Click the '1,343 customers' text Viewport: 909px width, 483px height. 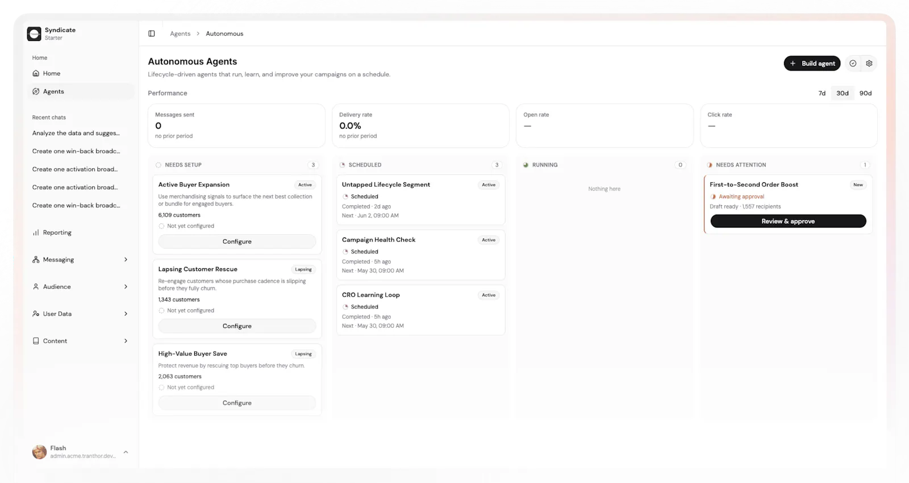179,300
